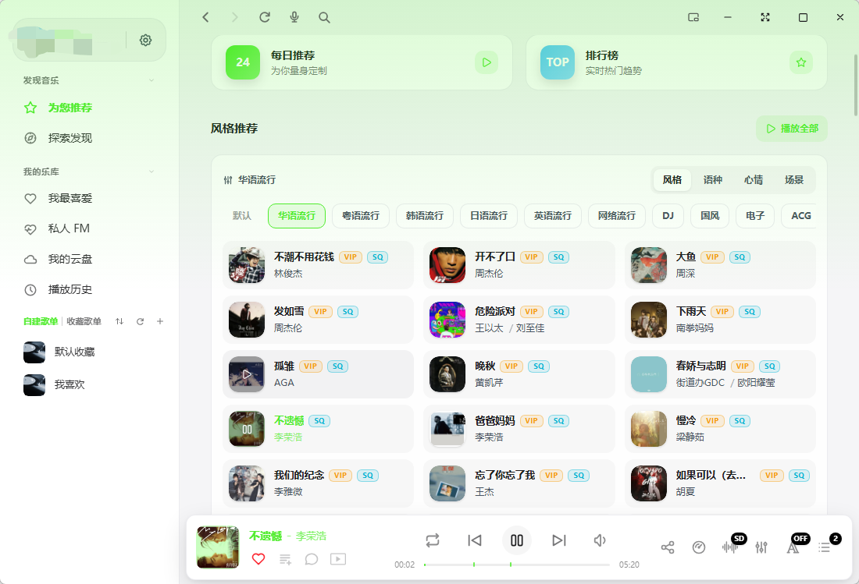The width and height of the screenshot is (859, 584).
Task: Share the current song
Action: pos(667,547)
